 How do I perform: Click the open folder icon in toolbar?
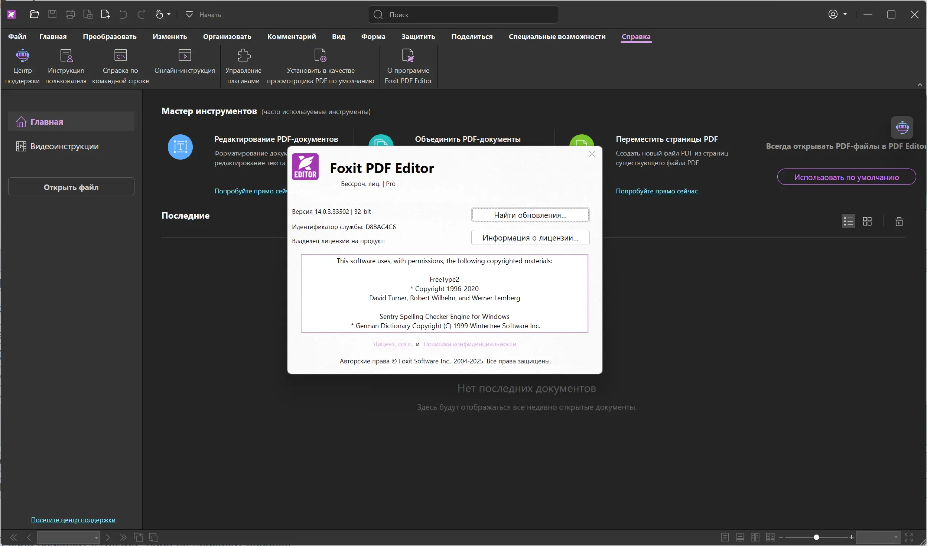pyautogui.click(x=34, y=14)
